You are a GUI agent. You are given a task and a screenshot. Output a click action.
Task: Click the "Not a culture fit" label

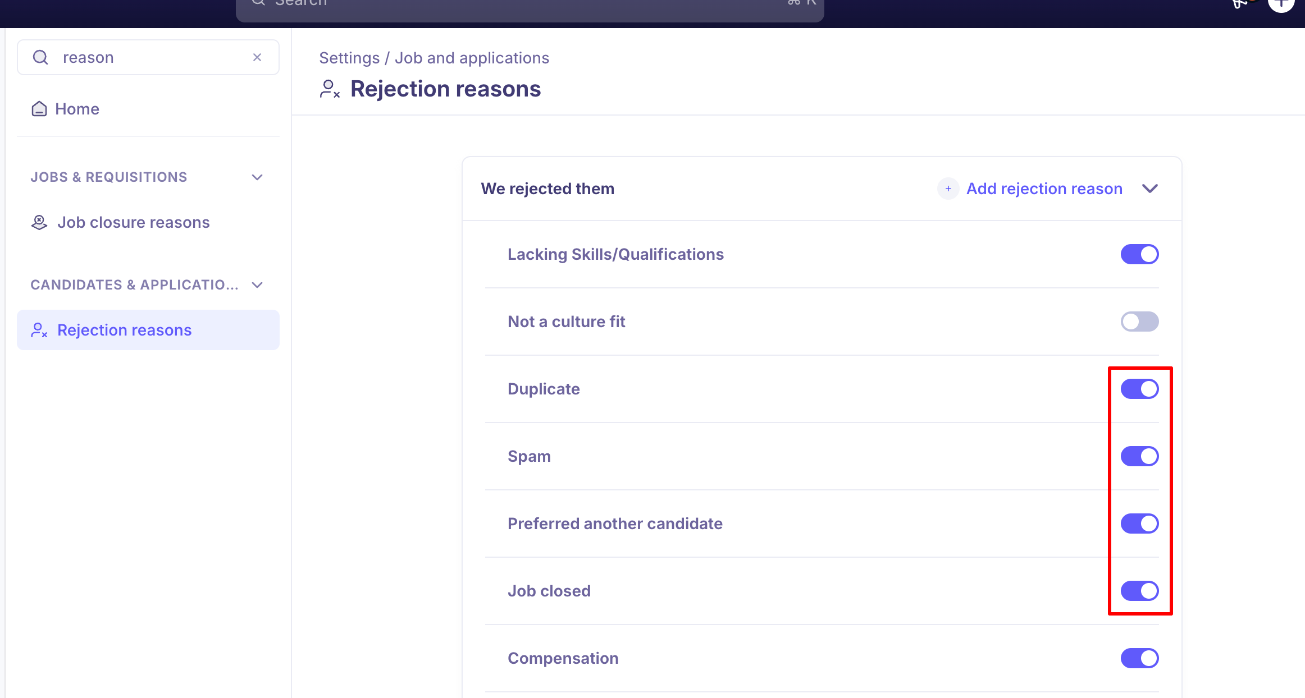(566, 322)
